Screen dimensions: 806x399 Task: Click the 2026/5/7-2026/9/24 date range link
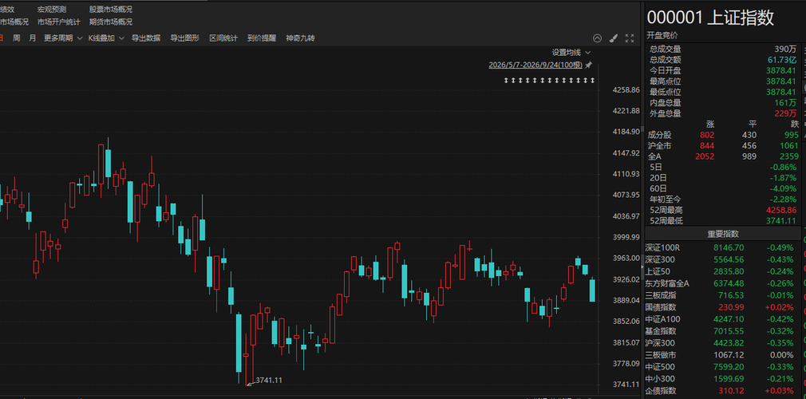tap(535, 65)
